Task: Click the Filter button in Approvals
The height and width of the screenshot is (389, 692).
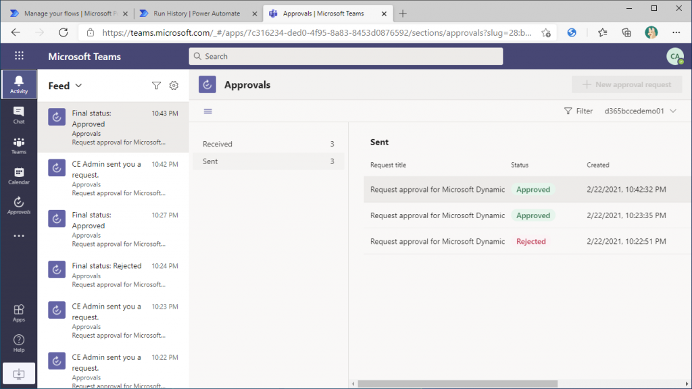Action: 578,111
